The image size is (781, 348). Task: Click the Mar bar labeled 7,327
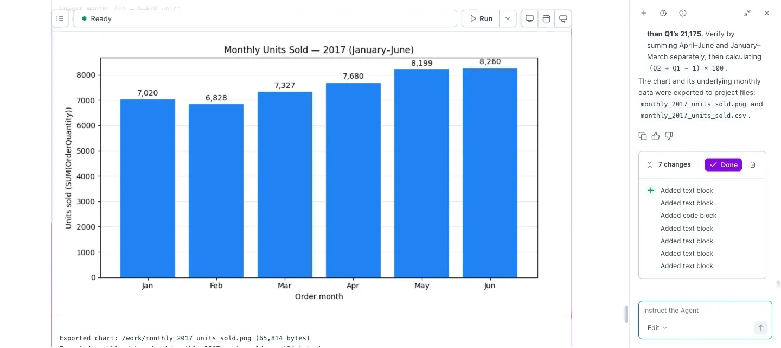coord(285,185)
